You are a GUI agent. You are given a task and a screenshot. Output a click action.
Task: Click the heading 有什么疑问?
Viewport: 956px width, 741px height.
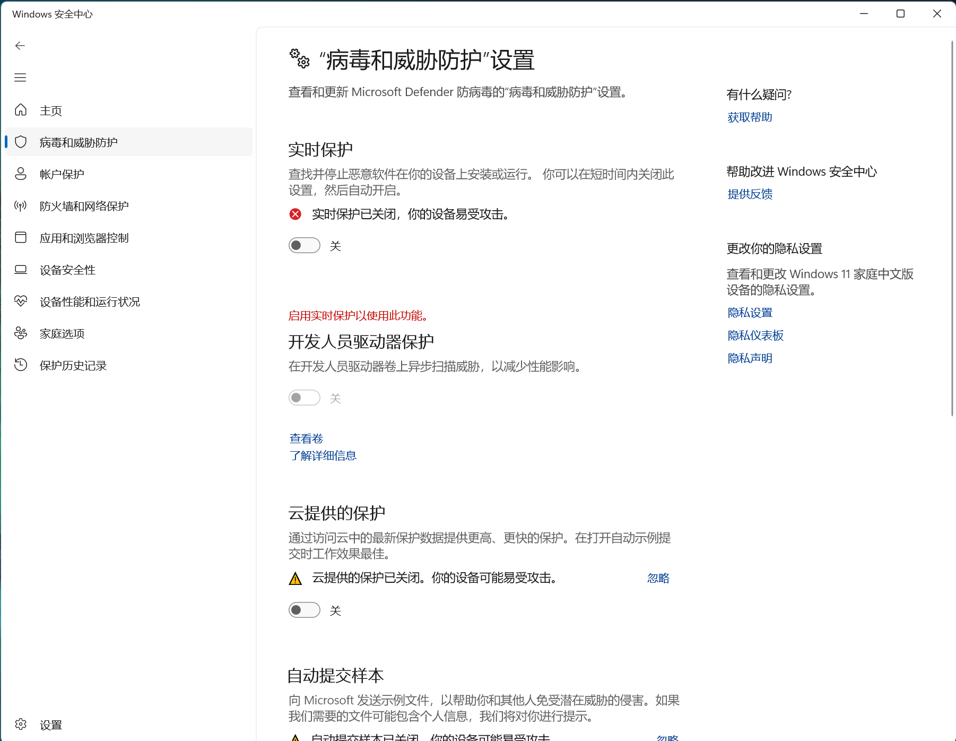pos(759,94)
